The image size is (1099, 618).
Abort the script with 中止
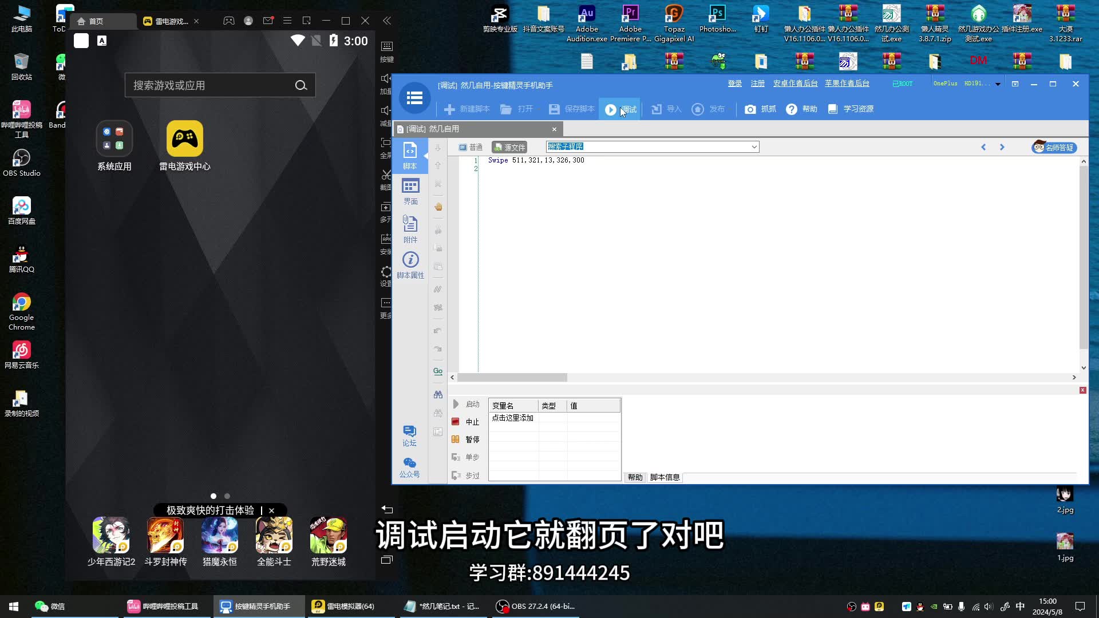[x=467, y=422]
